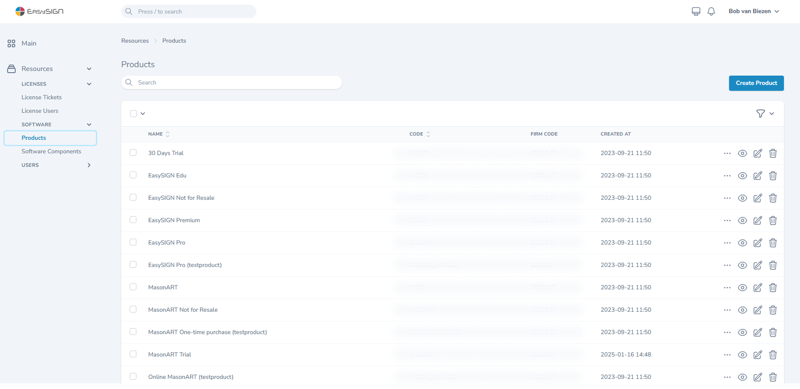Collapse the SOFTWARE group
This screenshot has height=389, width=800.
click(x=89, y=125)
